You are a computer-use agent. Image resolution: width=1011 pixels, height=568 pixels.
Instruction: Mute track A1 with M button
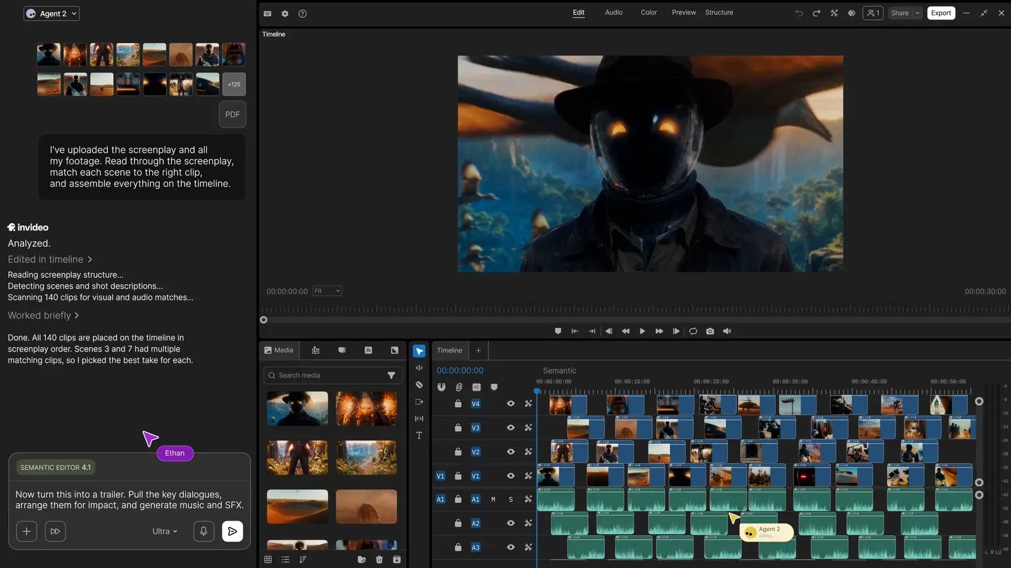pyautogui.click(x=493, y=499)
